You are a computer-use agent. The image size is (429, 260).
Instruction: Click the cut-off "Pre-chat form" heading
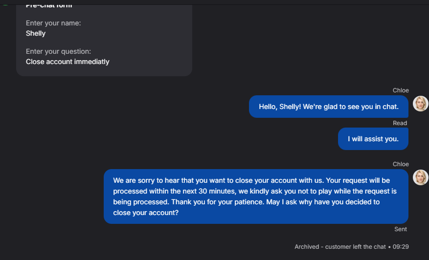[49, 6]
